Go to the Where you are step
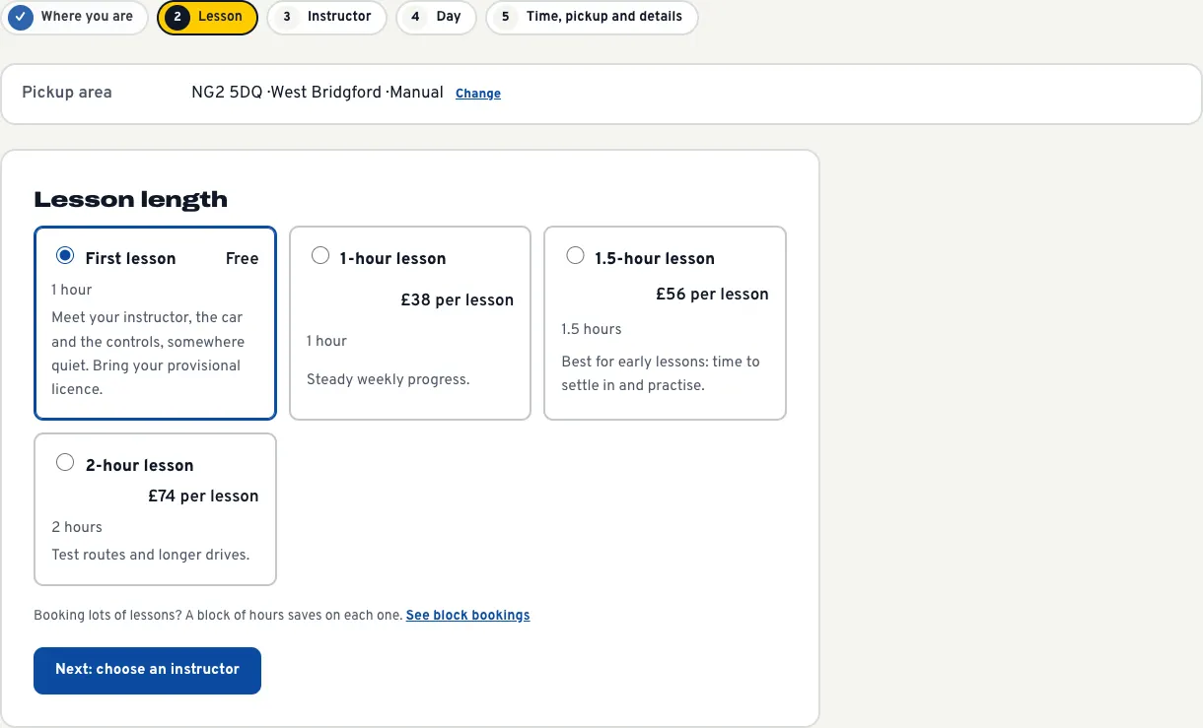1203x728 pixels. coord(75,17)
